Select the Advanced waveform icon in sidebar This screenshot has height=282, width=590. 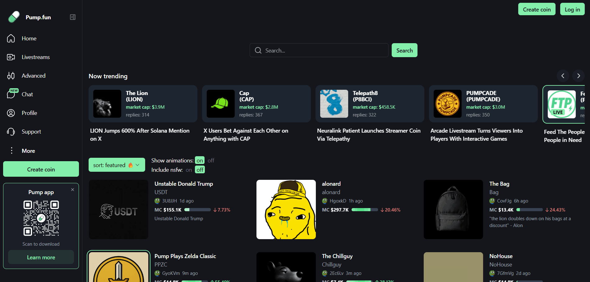point(11,75)
